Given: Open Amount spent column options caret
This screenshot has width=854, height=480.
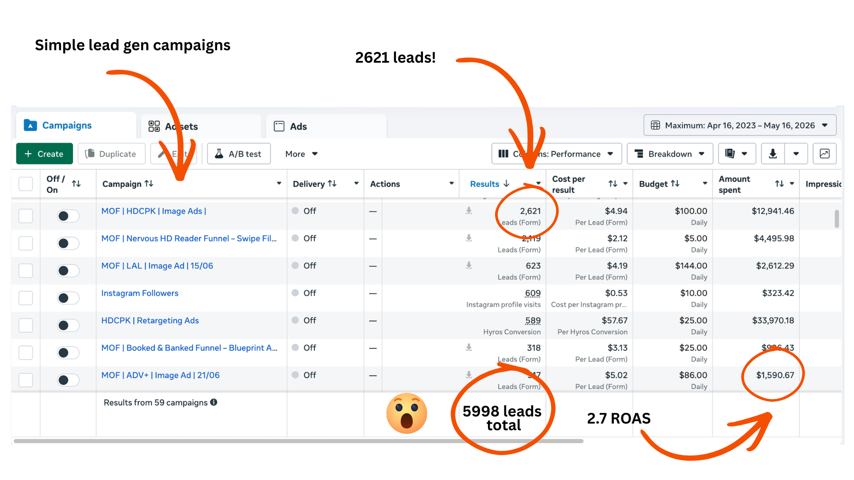Looking at the screenshot, I should point(792,184).
